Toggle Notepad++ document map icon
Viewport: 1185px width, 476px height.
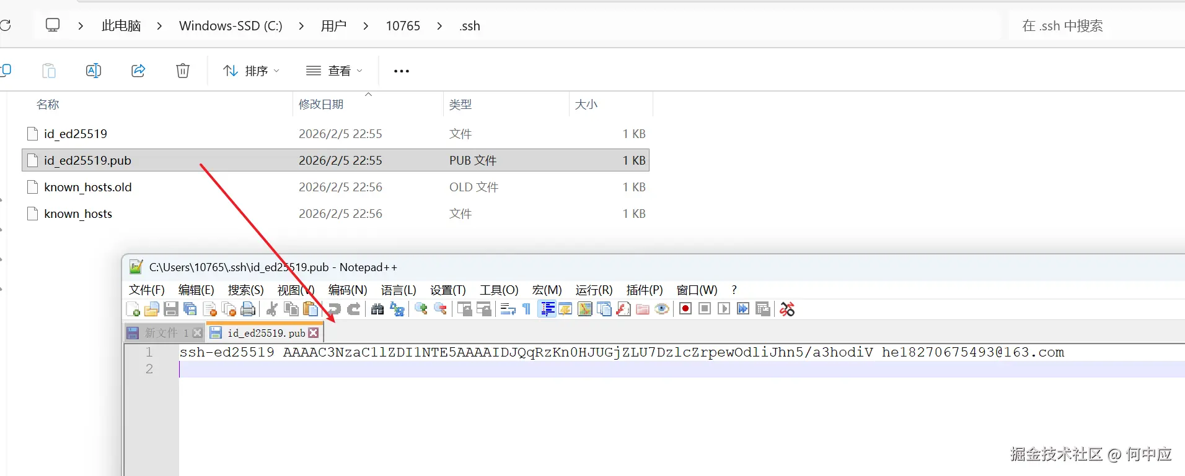click(x=585, y=309)
